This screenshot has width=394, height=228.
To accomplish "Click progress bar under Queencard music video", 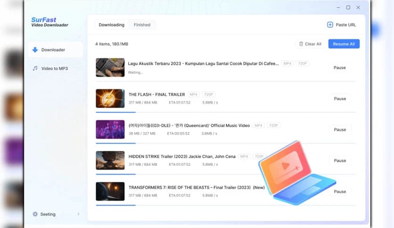I will [226, 143].
